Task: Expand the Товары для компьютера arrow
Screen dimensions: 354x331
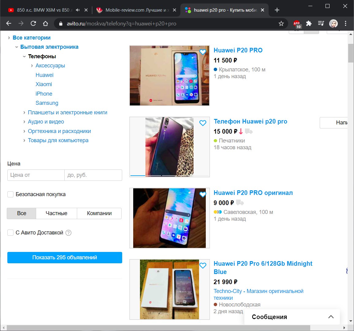Action: coord(24,141)
